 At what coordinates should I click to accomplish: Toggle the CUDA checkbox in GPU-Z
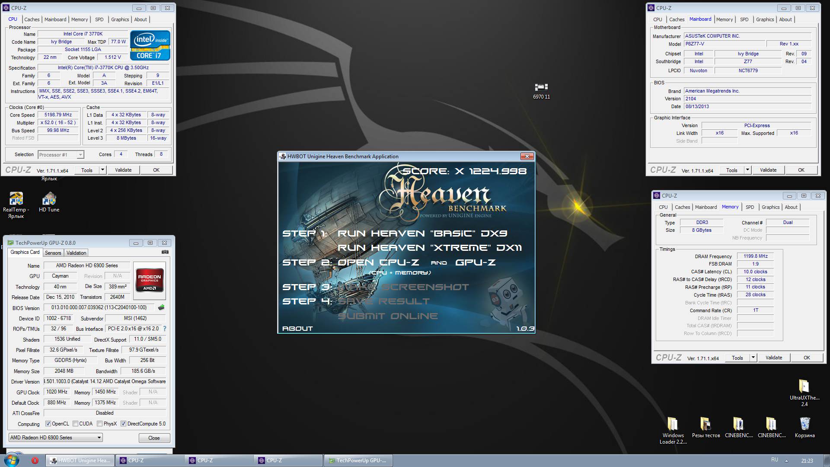[75, 424]
